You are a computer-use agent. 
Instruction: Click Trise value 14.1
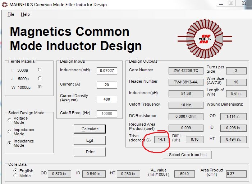click(x=161, y=139)
